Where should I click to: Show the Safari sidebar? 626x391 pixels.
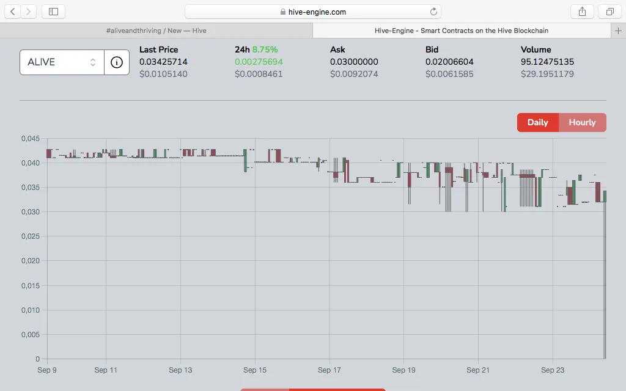coord(54,12)
